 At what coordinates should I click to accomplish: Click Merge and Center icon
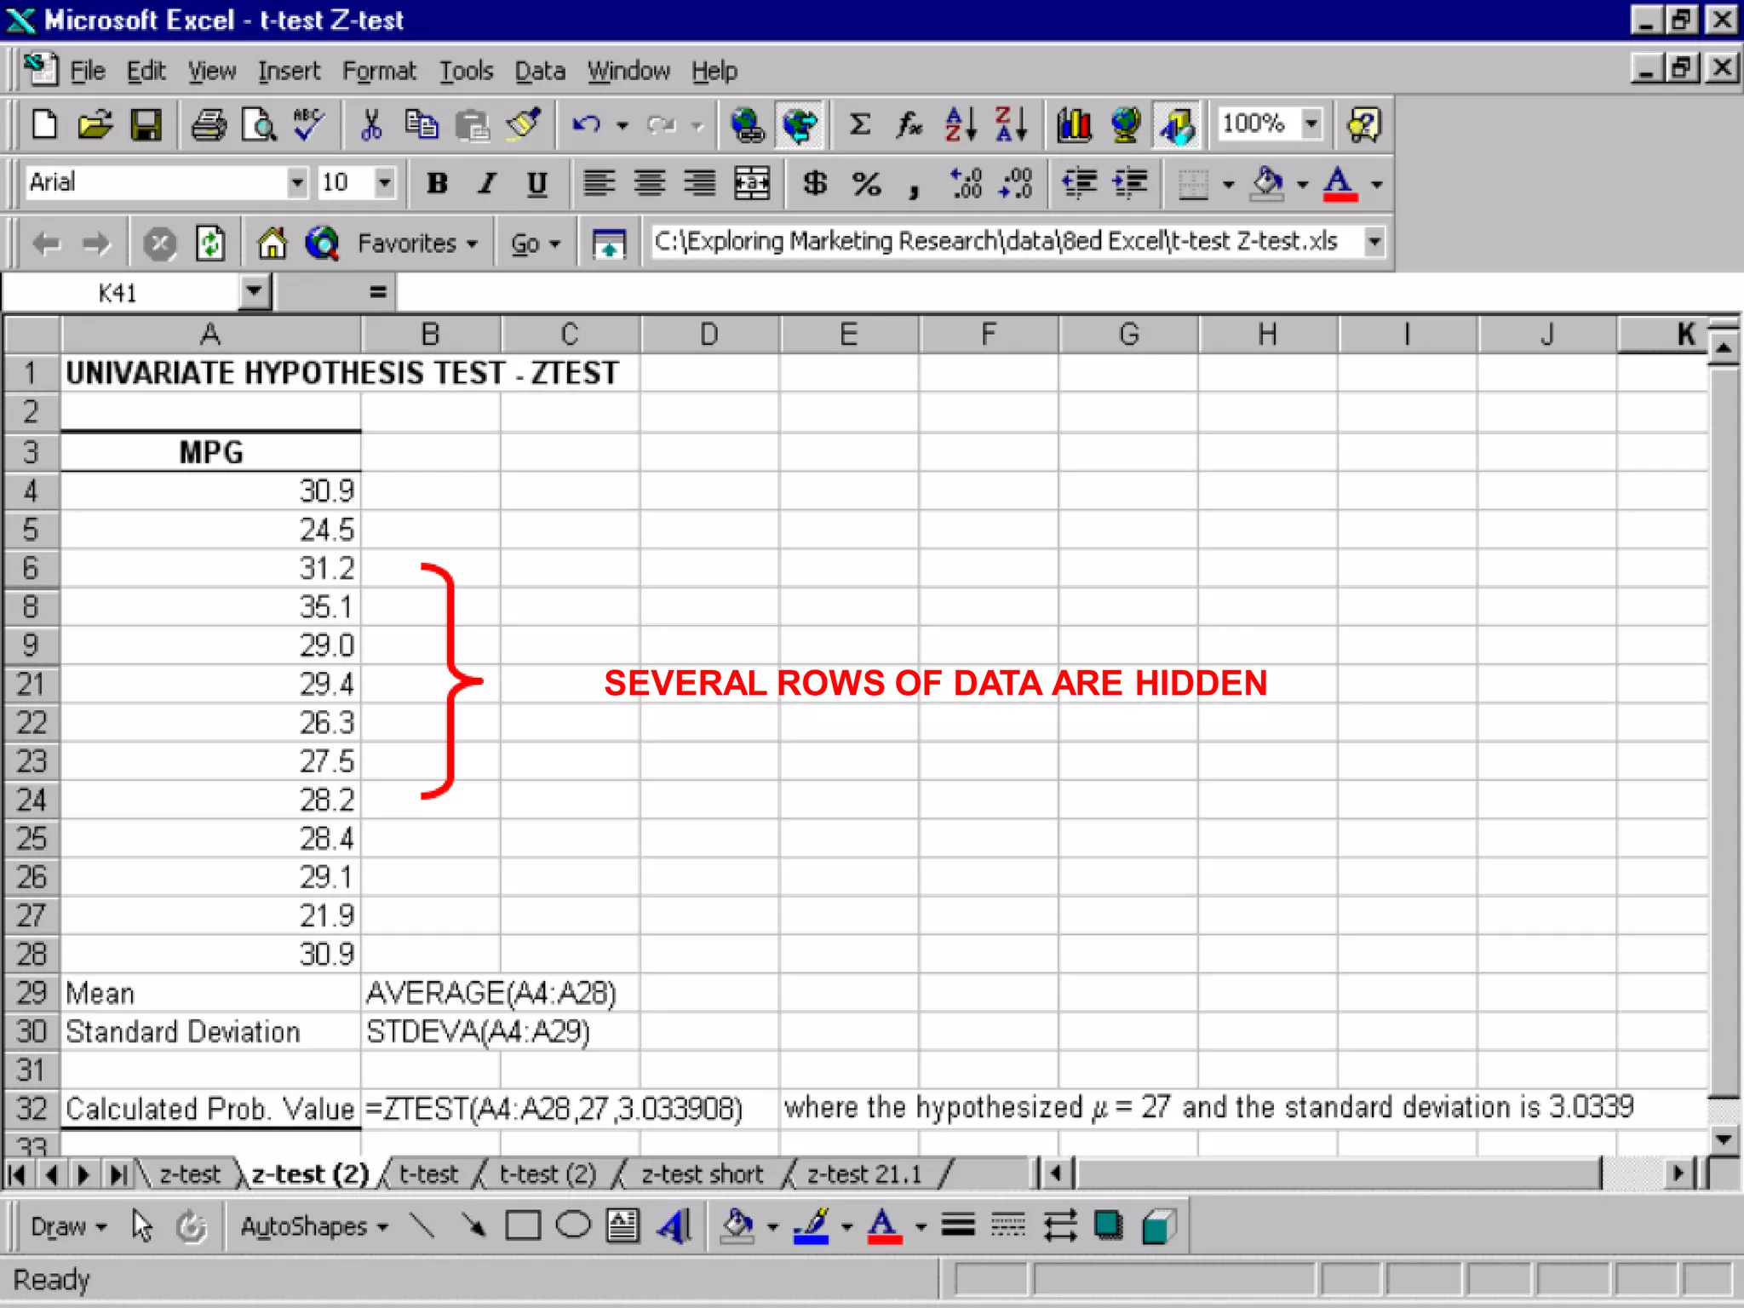(752, 183)
